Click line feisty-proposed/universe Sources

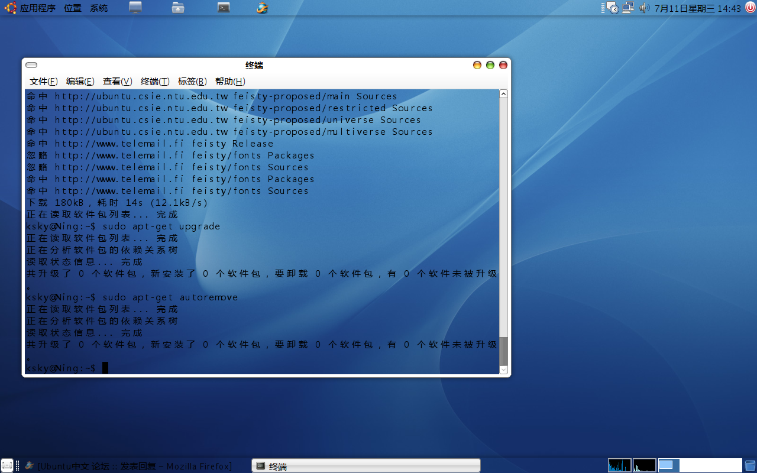pos(224,120)
